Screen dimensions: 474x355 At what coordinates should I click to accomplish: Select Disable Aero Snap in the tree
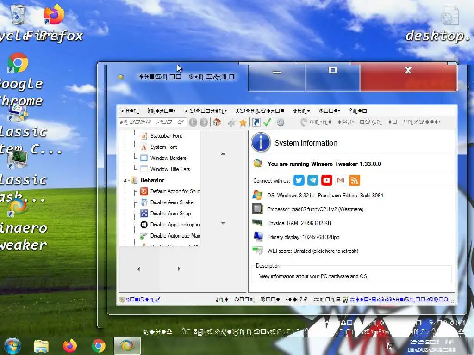pos(170,214)
